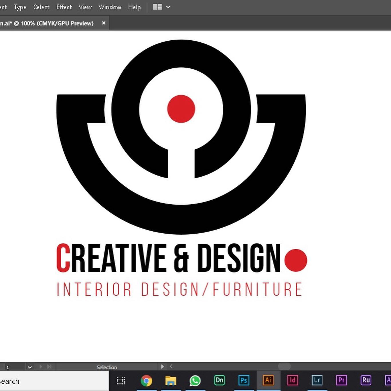Close the open .ai document tab

[104, 23]
